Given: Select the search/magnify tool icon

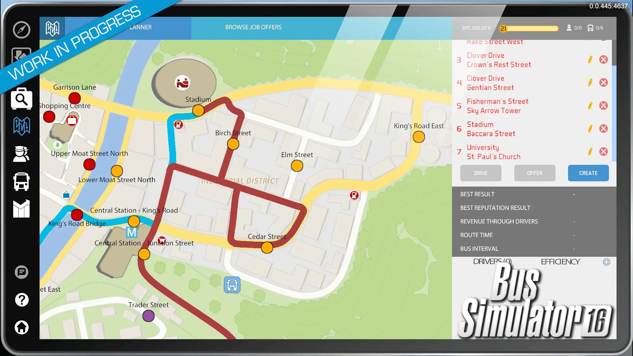Looking at the screenshot, I should point(22,99).
